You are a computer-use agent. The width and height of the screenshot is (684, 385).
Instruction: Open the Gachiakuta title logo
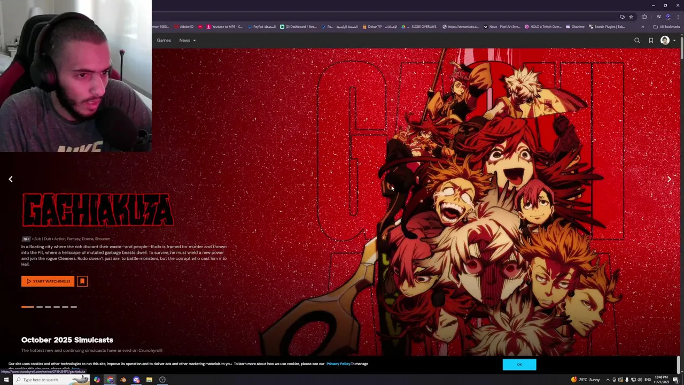point(98,210)
